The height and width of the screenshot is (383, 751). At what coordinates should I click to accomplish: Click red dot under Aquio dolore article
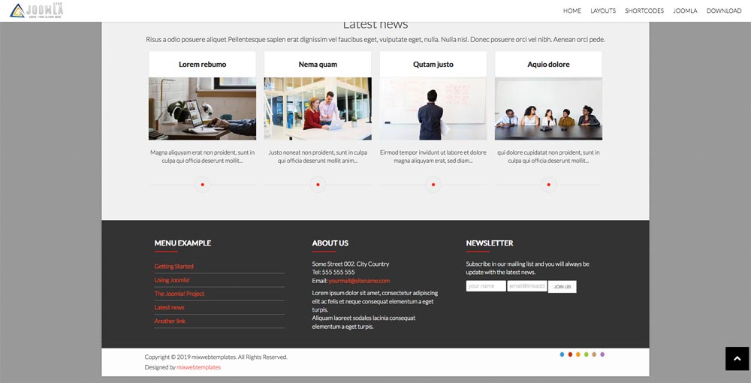pyautogui.click(x=548, y=185)
